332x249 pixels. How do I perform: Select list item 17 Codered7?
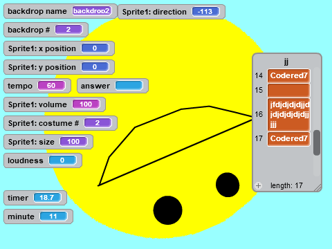pyautogui.click(x=288, y=139)
